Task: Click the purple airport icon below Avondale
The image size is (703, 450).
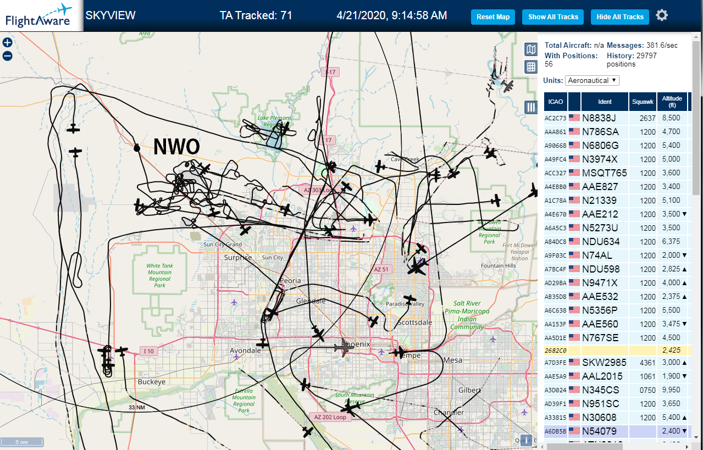Action: tap(236, 357)
